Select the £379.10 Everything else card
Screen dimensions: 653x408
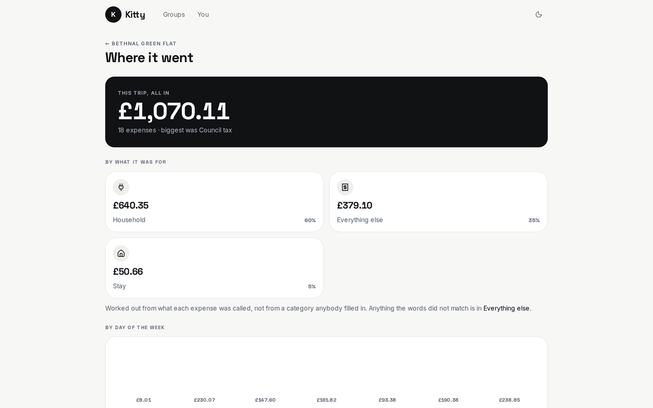coord(439,202)
